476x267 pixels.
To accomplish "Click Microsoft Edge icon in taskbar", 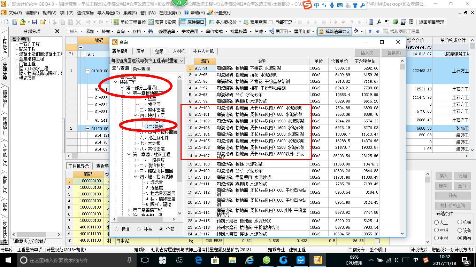I will point(199,260).
